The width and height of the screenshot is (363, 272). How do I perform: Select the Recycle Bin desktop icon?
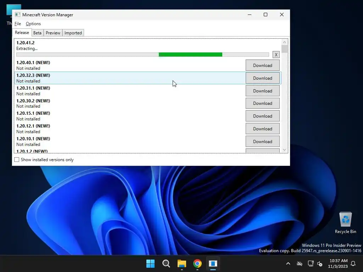click(x=345, y=223)
